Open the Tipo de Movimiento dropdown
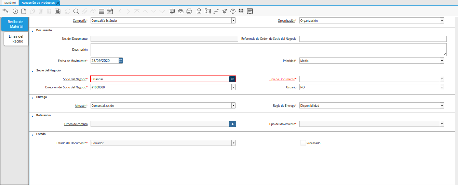Viewport: 458px width, 185px height. point(442,124)
